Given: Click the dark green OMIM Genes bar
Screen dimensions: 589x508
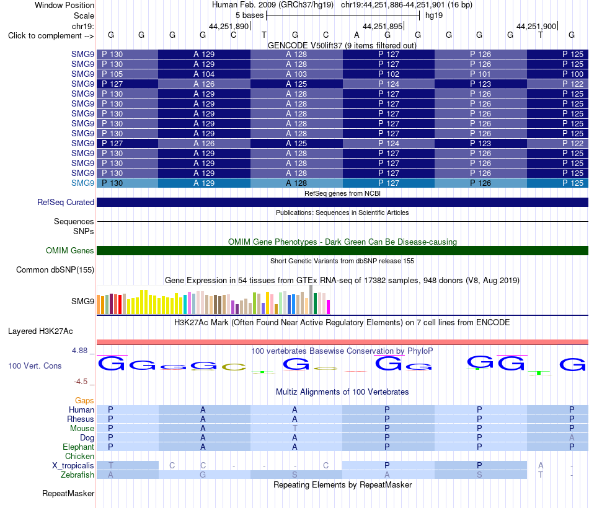Looking at the screenshot, I should coord(342,251).
